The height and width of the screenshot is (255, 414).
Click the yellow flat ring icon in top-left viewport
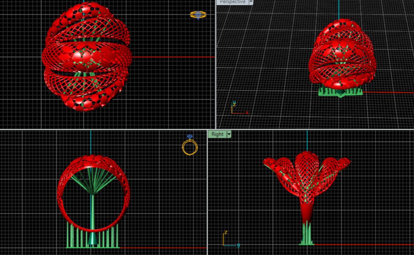[x=198, y=15]
